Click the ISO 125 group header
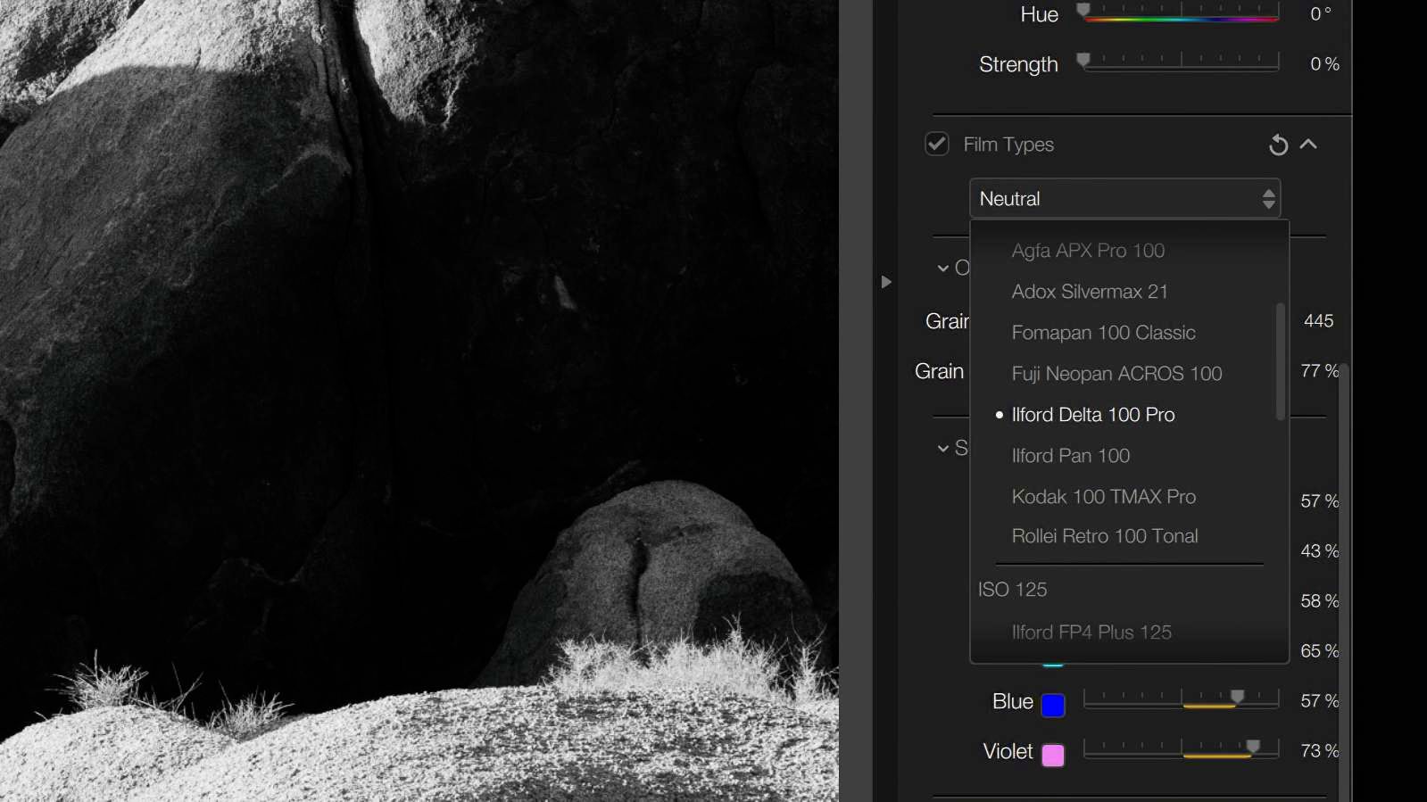This screenshot has width=1427, height=802. tap(1012, 590)
